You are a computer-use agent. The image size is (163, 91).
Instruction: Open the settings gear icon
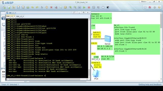coord(155,7)
